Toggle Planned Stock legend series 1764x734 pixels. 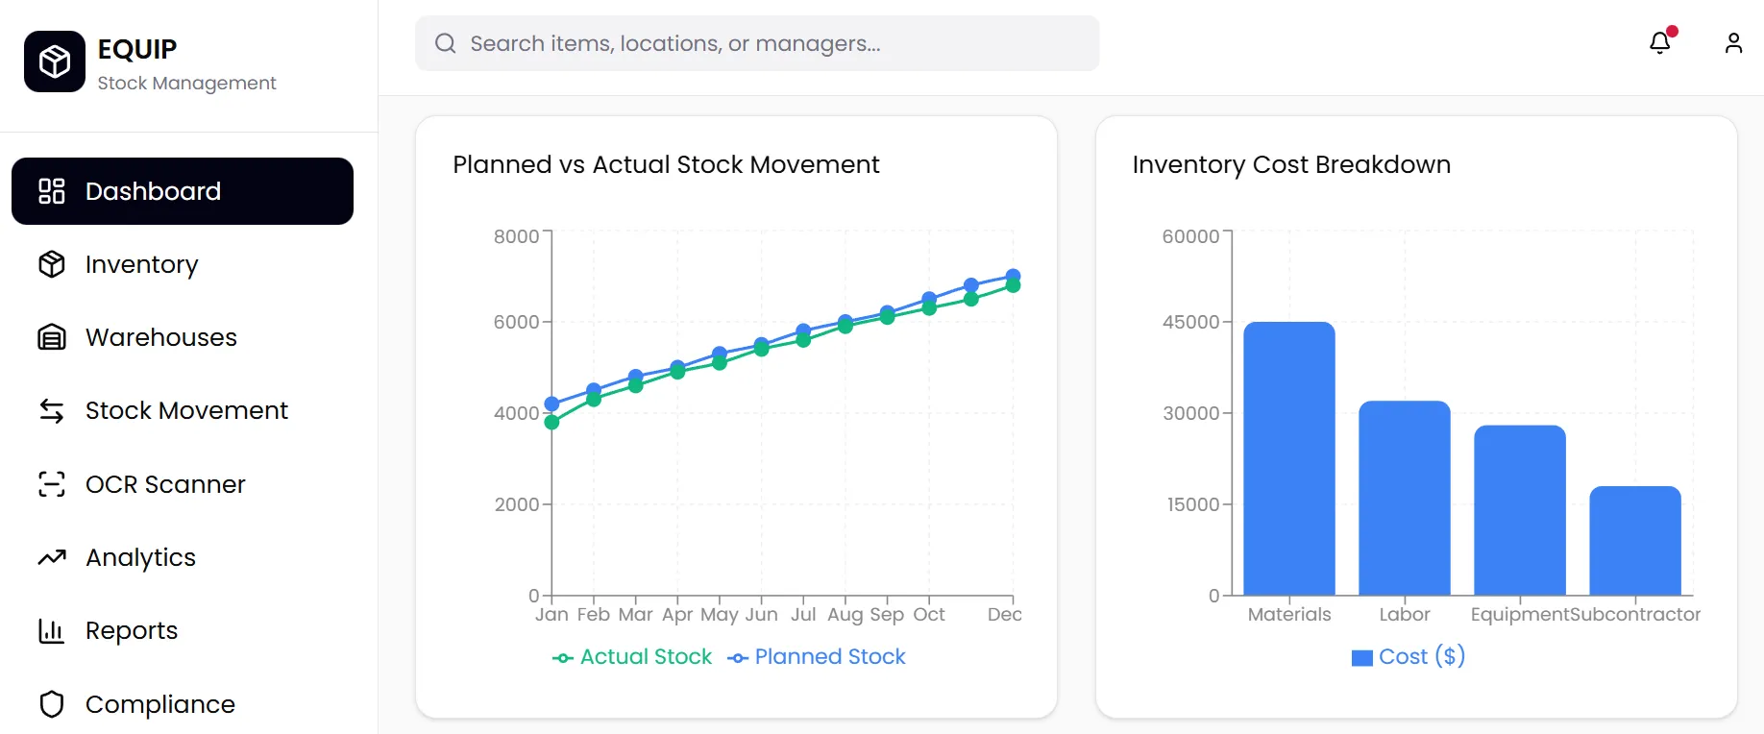[817, 657]
